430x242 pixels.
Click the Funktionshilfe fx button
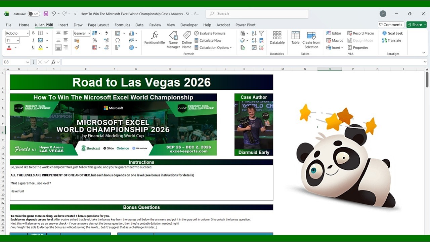pos(155,37)
